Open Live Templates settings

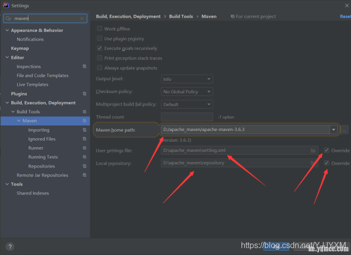(32, 84)
